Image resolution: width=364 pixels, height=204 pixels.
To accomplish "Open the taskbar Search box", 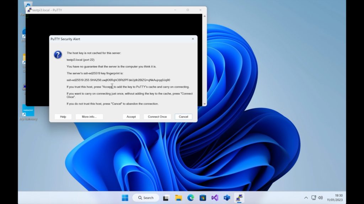I will pyautogui.click(x=146, y=198).
